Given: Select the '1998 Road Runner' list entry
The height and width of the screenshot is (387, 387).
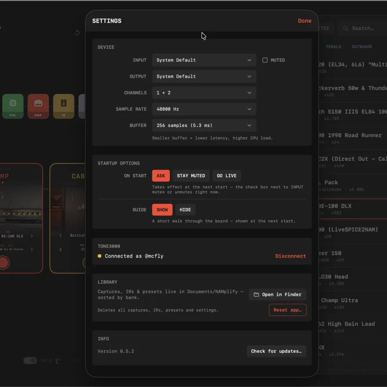Looking at the screenshot, I should (353, 138).
